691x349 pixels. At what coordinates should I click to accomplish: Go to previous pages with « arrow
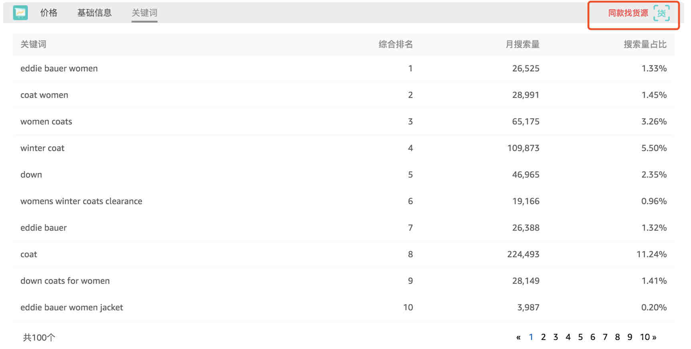click(x=518, y=337)
